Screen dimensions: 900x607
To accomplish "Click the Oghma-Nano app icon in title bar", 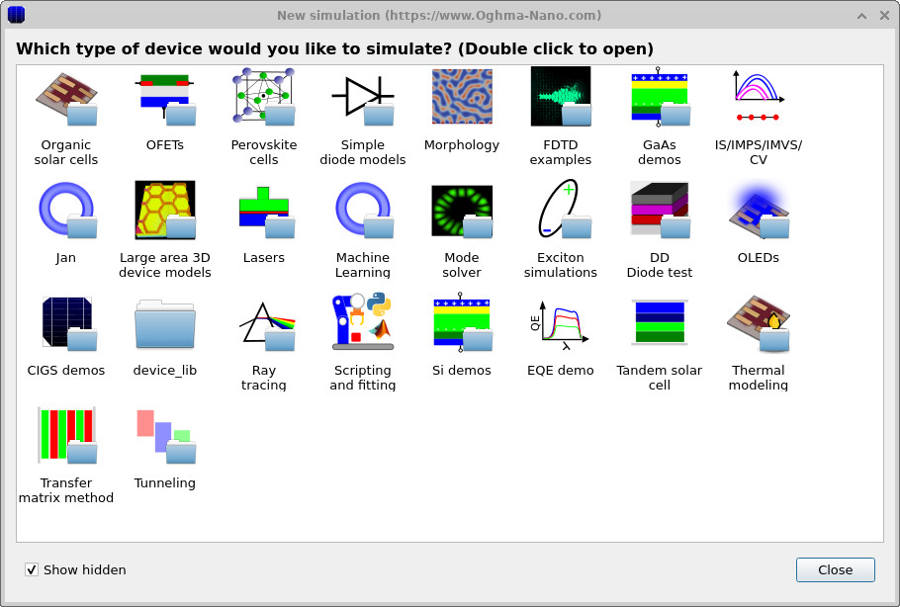I will click(16, 15).
